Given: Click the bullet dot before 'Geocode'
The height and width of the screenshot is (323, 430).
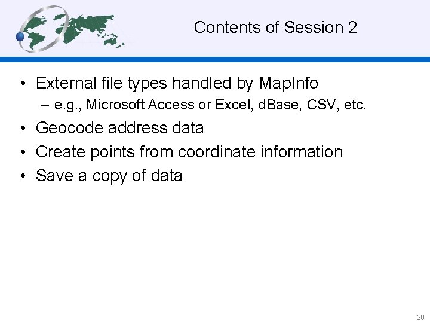Looking at the screenshot, I should [21, 128].
